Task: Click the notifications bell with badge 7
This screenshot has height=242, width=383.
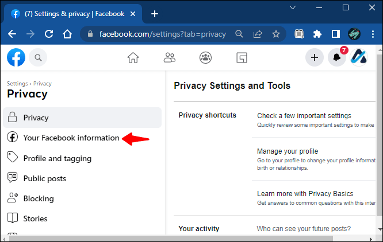Action: (337, 57)
